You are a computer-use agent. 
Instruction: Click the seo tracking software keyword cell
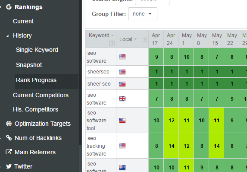tap(101, 146)
